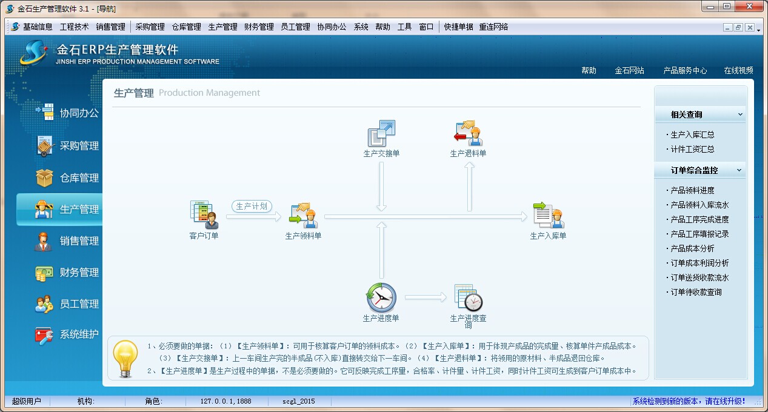
Task: Open the 销售管理 menu in the menu bar
Action: pyautogui.click(x=110, y=27)
